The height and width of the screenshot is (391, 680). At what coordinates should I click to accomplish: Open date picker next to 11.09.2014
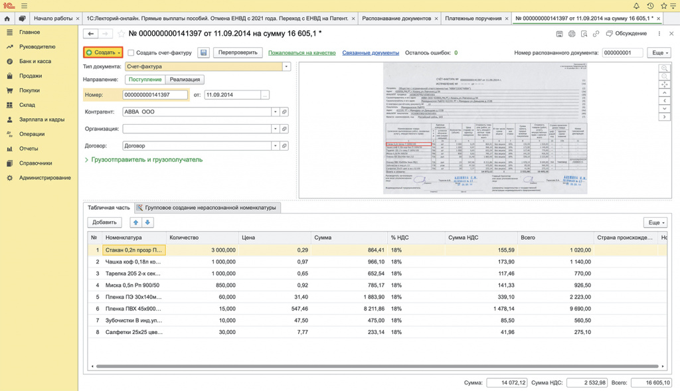(264, 95)
